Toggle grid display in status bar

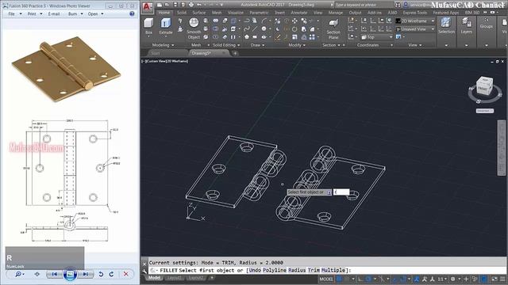[x=339, y=279]
